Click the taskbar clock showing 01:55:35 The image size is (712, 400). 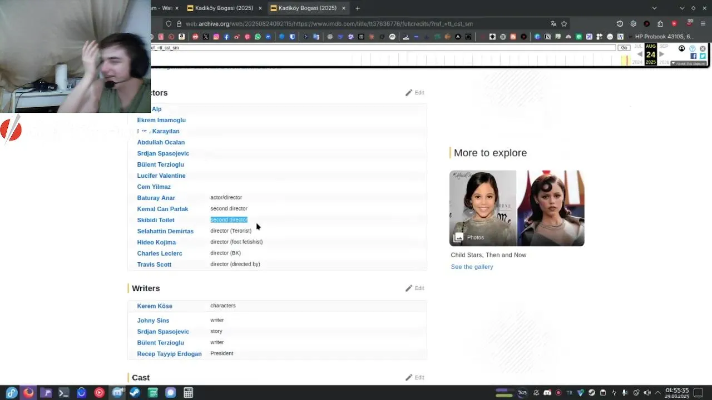677,393
